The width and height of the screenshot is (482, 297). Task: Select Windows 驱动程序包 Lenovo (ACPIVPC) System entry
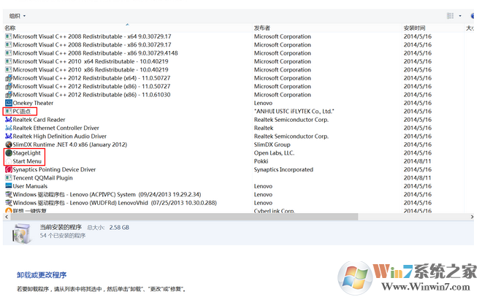coord(107,194)
